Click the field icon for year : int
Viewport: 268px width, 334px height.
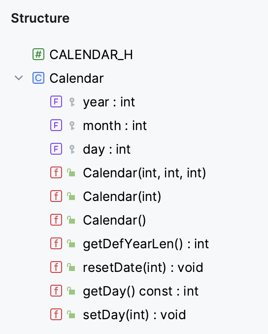tap(56, 101)
